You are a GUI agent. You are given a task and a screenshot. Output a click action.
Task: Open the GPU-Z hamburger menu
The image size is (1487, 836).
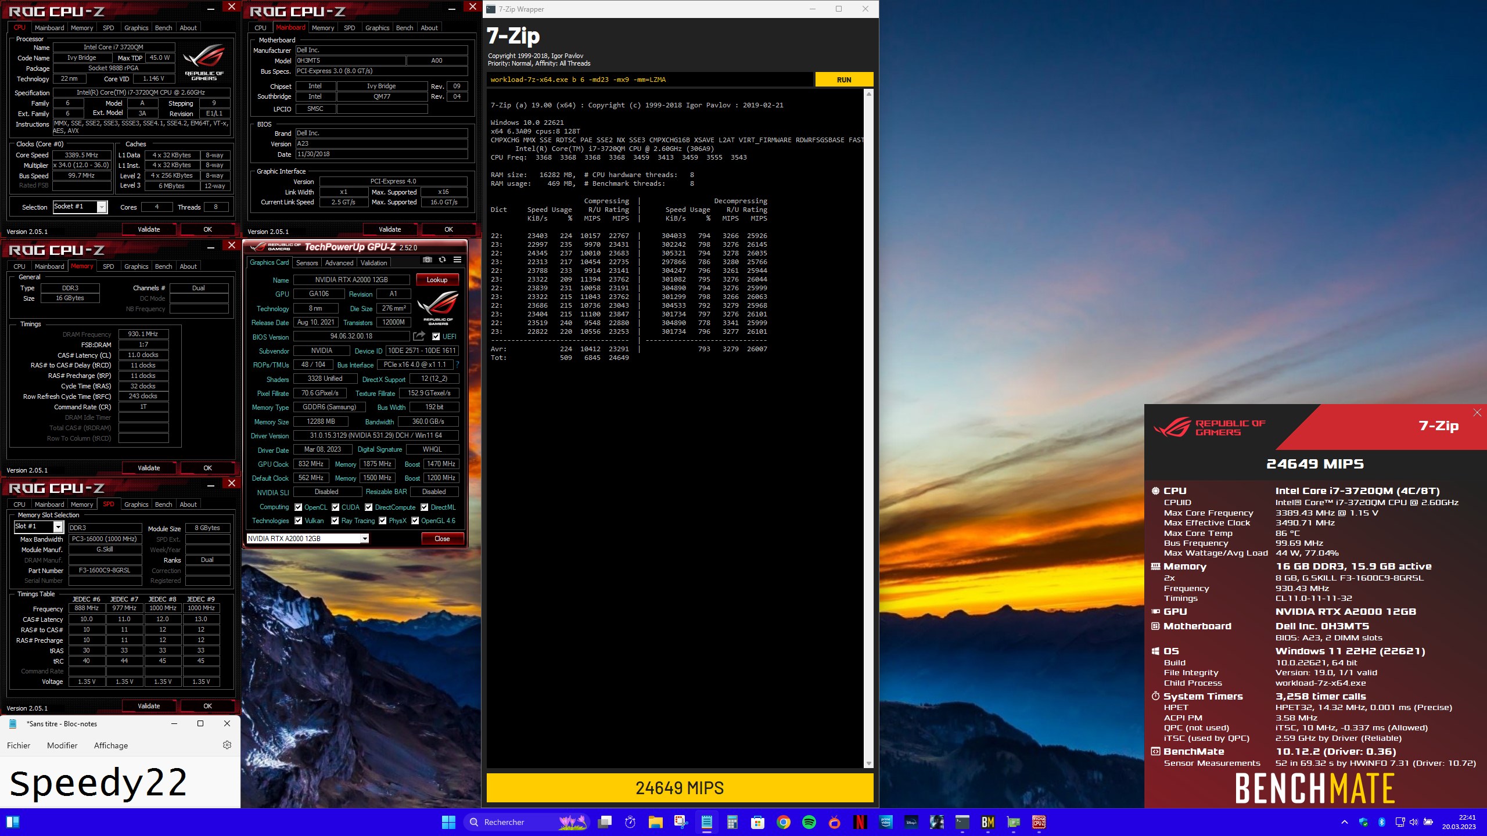click(x=458, y=260)
